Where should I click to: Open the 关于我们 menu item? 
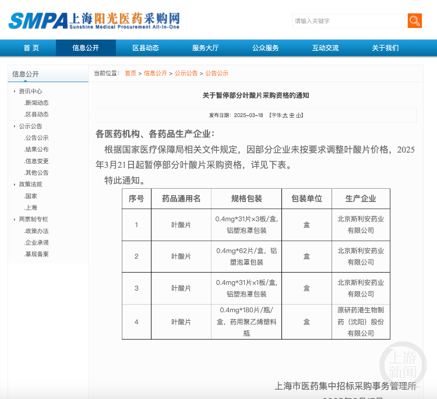(x=385, y=48)
